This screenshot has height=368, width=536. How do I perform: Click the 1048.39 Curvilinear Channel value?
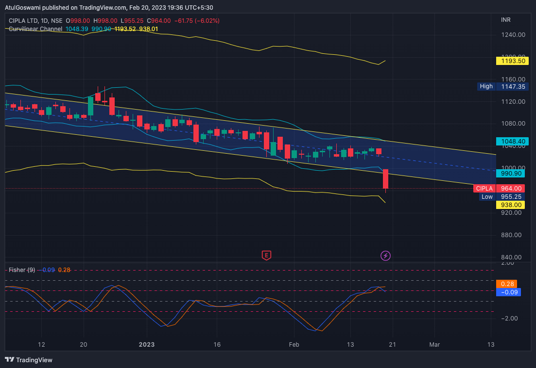(x=77, y=29)
